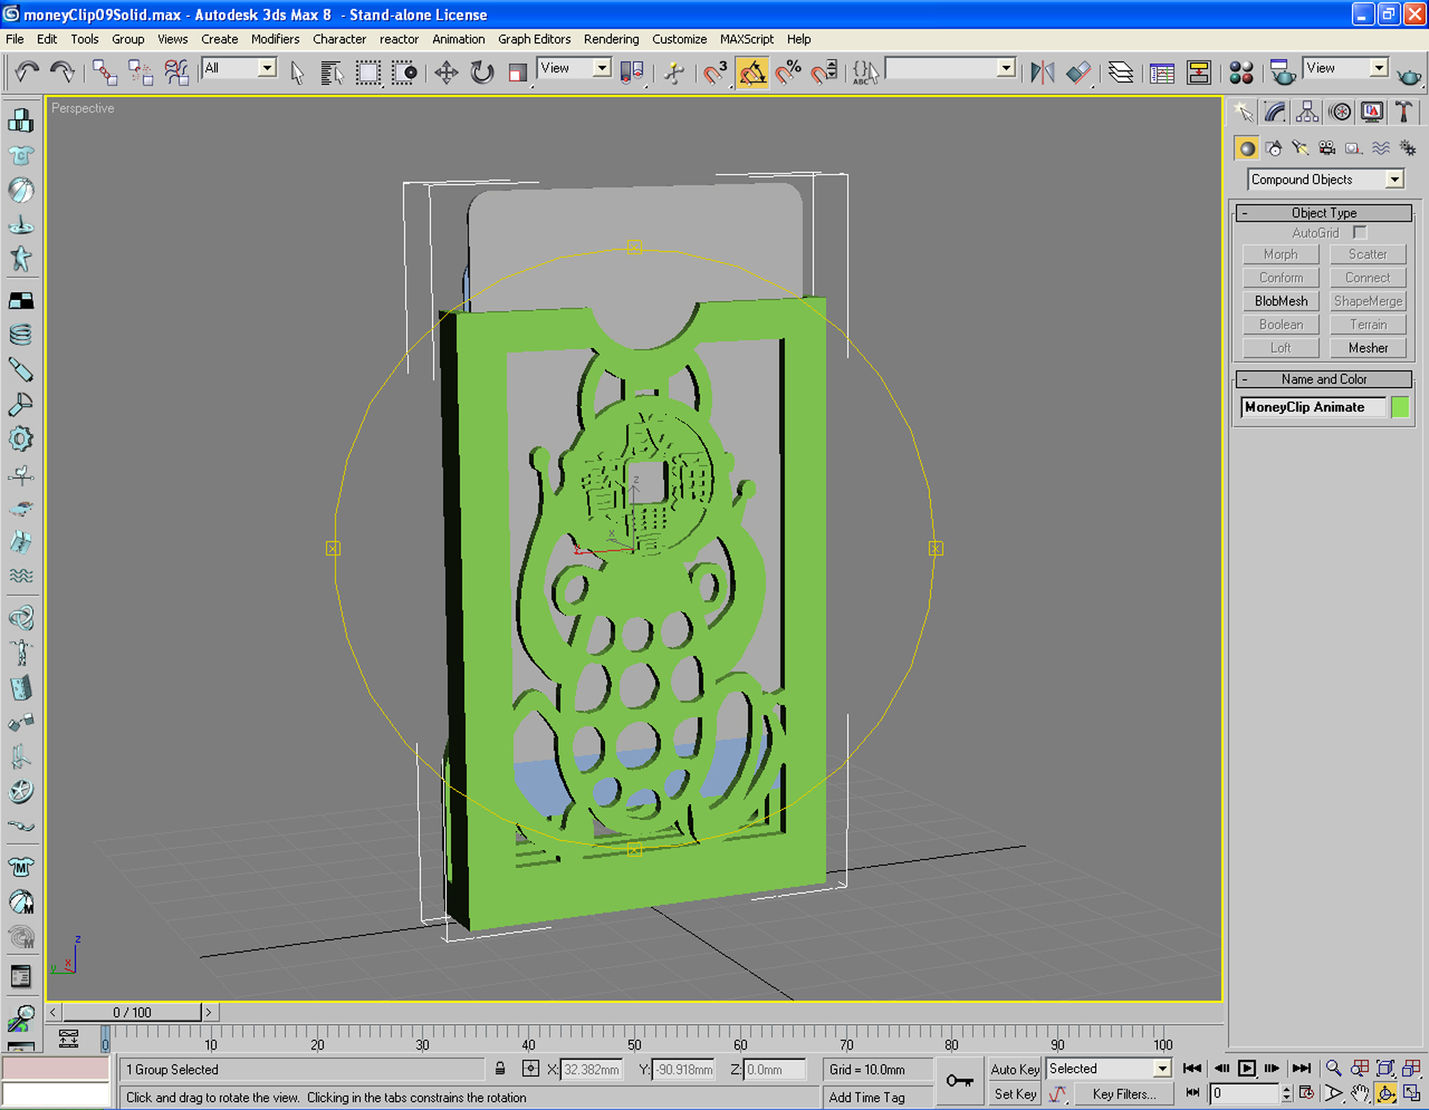This screenshot has width=1429, height=1110.
Task: Toggle the selection lock padlock
Action: pos(500,1069)
